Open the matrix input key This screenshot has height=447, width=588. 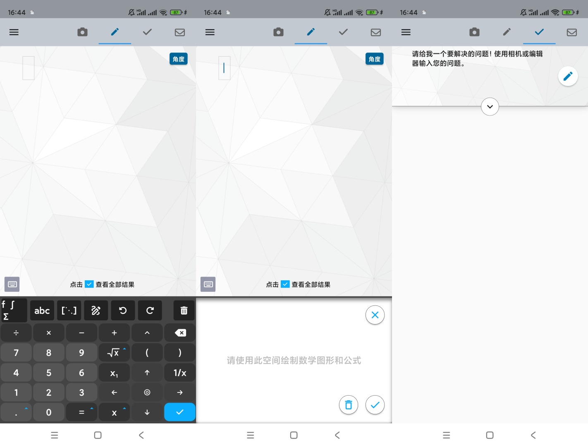(x=69, y=310)
